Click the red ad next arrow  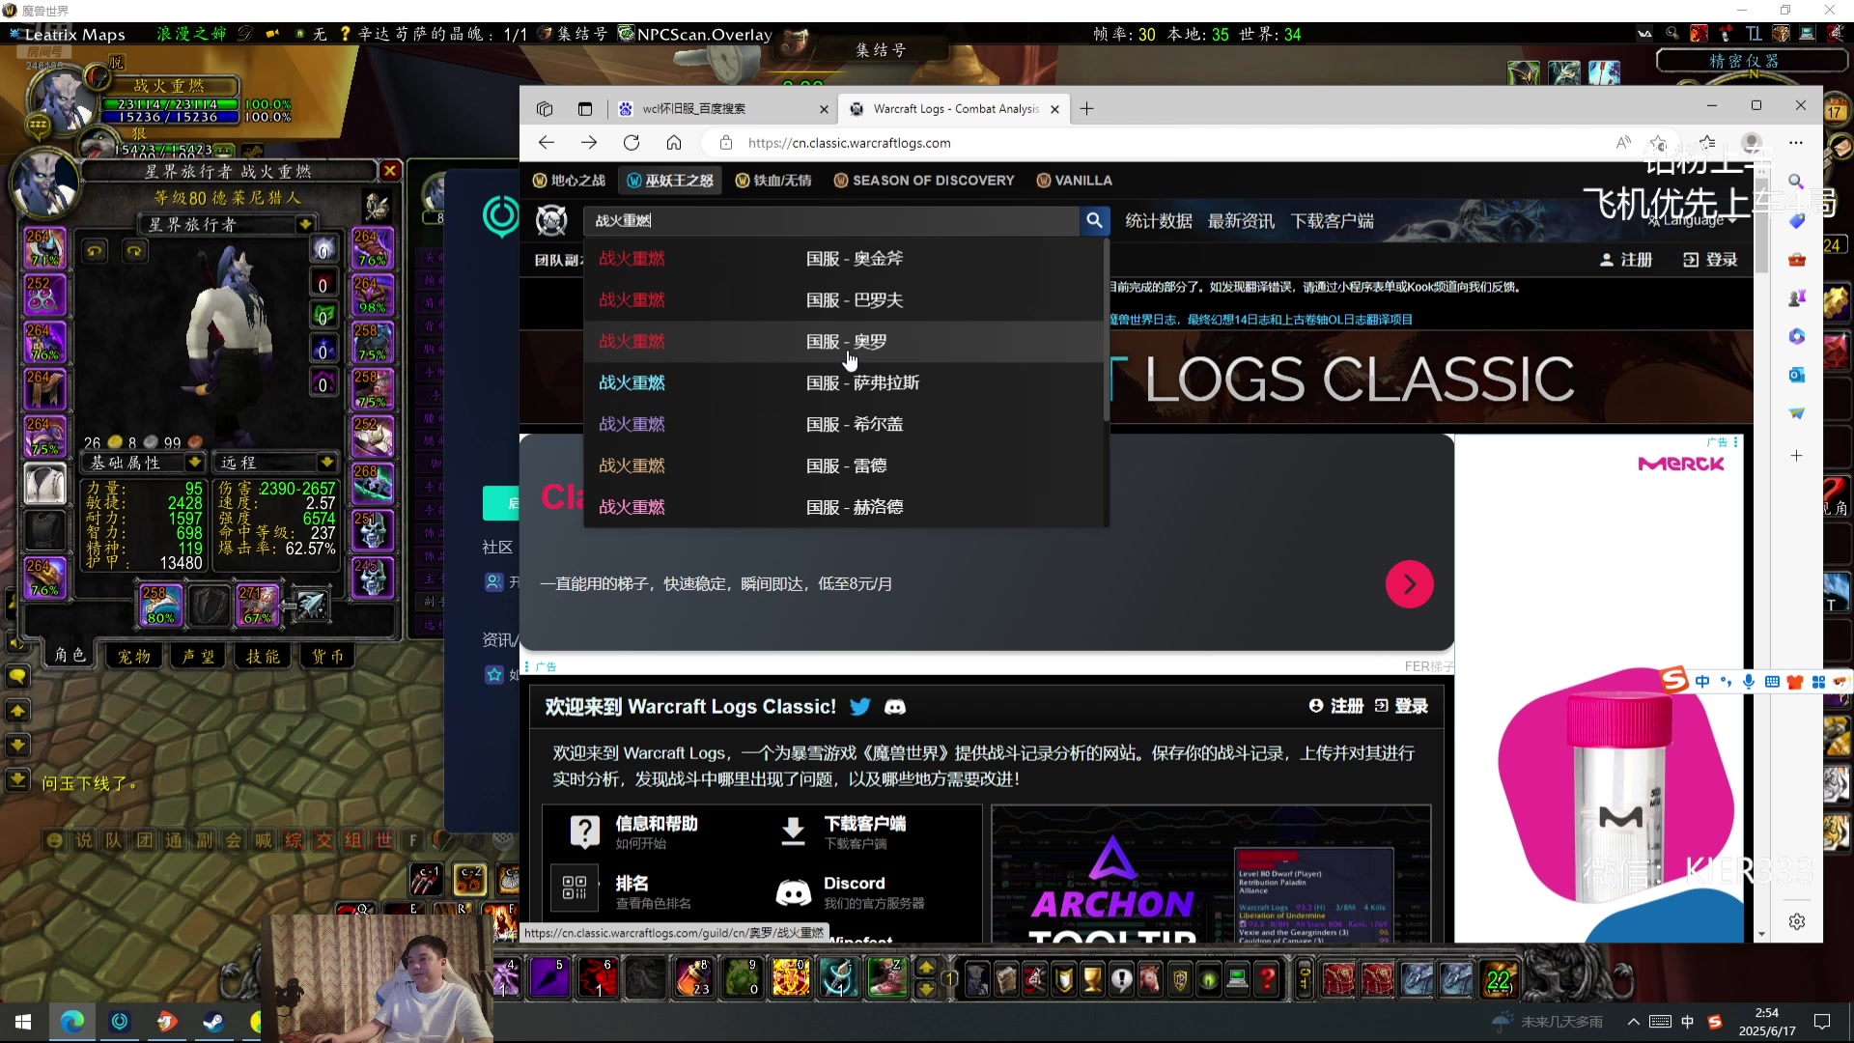pos(1410,584)
